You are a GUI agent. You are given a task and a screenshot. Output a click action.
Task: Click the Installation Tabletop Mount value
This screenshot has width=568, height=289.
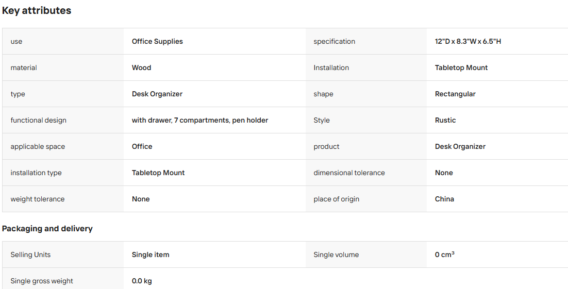461,67
